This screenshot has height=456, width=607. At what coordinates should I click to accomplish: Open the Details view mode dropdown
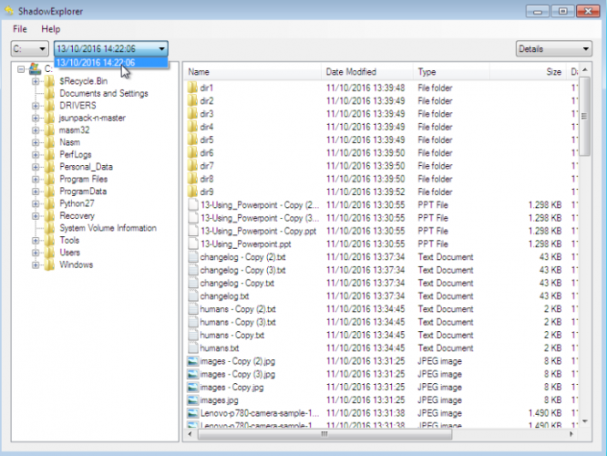tap(554, 49)
